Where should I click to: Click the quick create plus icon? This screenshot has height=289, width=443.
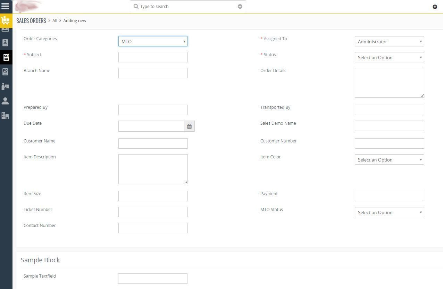pos(435,7)
